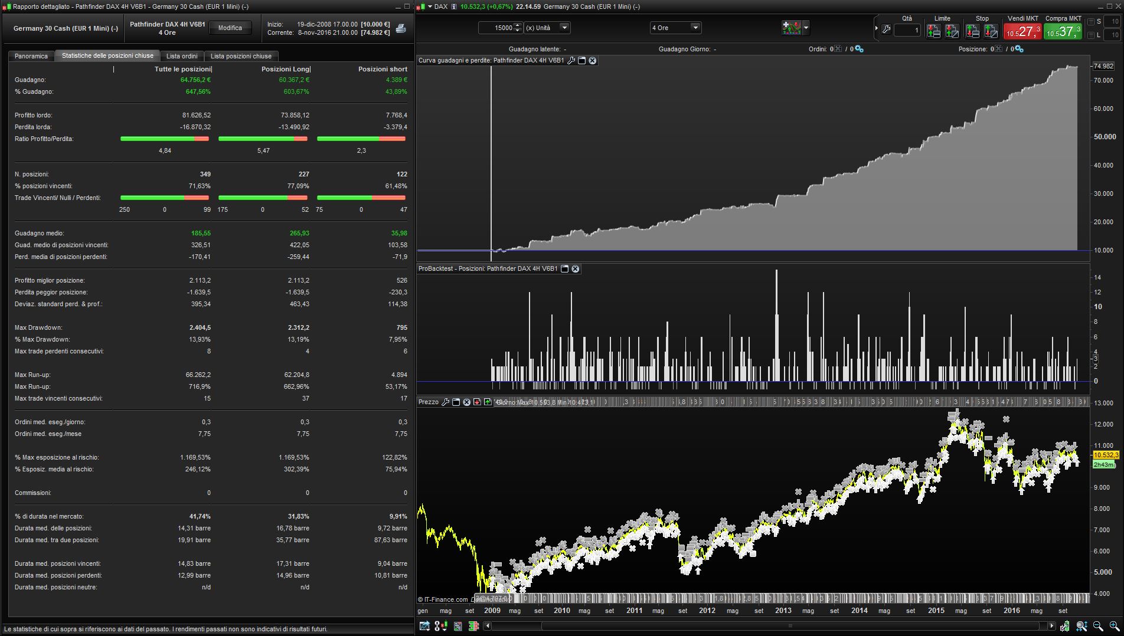
Task: Open the Lista posizioni chiuse tab
Action: (x=241, y=56)
